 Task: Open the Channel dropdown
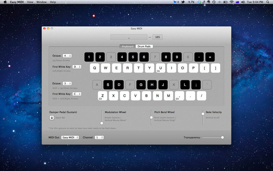(99, 137)
